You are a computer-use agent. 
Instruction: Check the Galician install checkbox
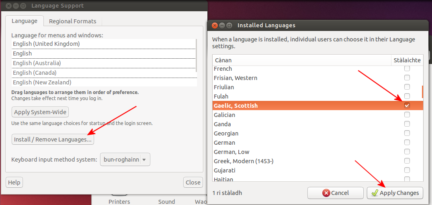click(x=407, y=115)
